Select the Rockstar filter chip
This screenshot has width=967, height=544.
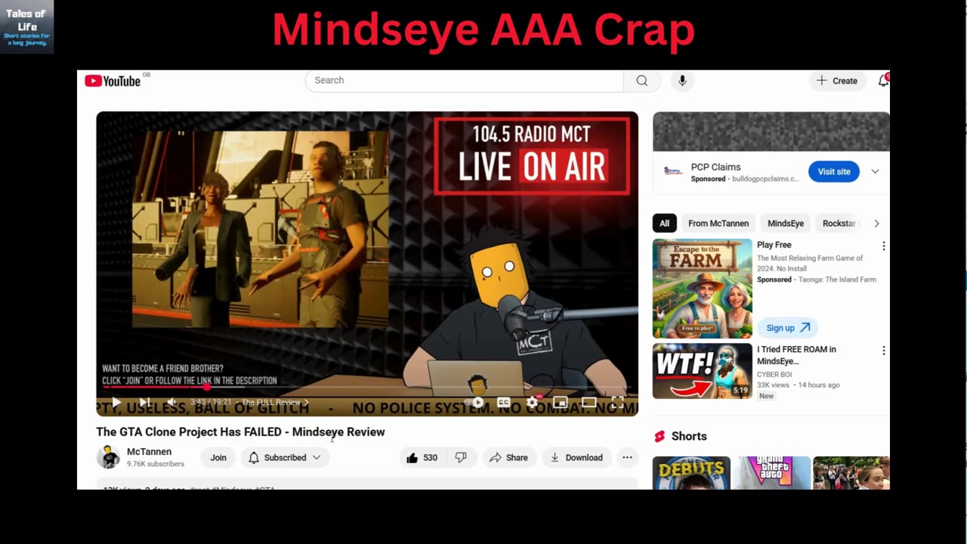click(839, 224)
